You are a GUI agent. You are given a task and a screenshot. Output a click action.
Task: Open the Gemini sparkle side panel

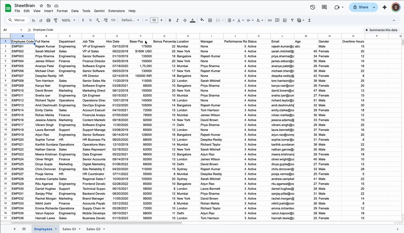(385, 7)
